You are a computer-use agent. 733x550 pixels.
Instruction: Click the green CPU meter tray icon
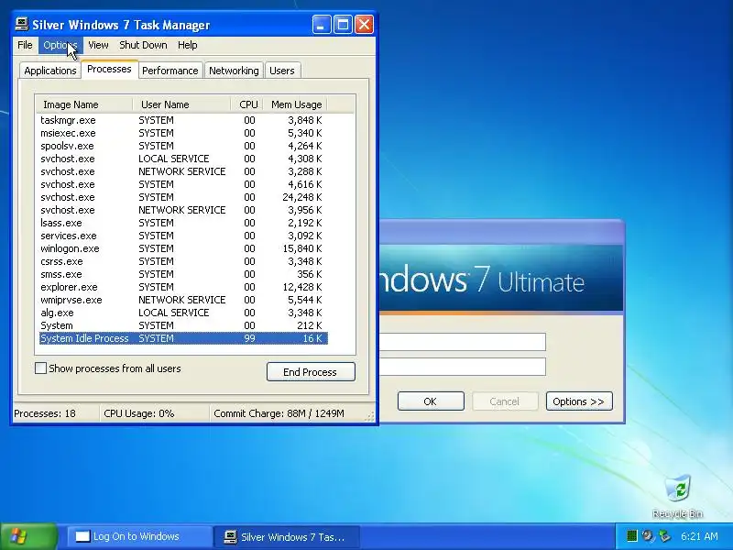(632, 536)
